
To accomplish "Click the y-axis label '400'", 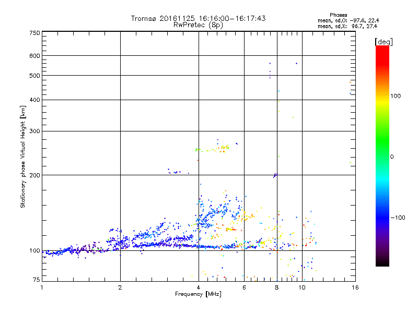I will pos(34,100).
